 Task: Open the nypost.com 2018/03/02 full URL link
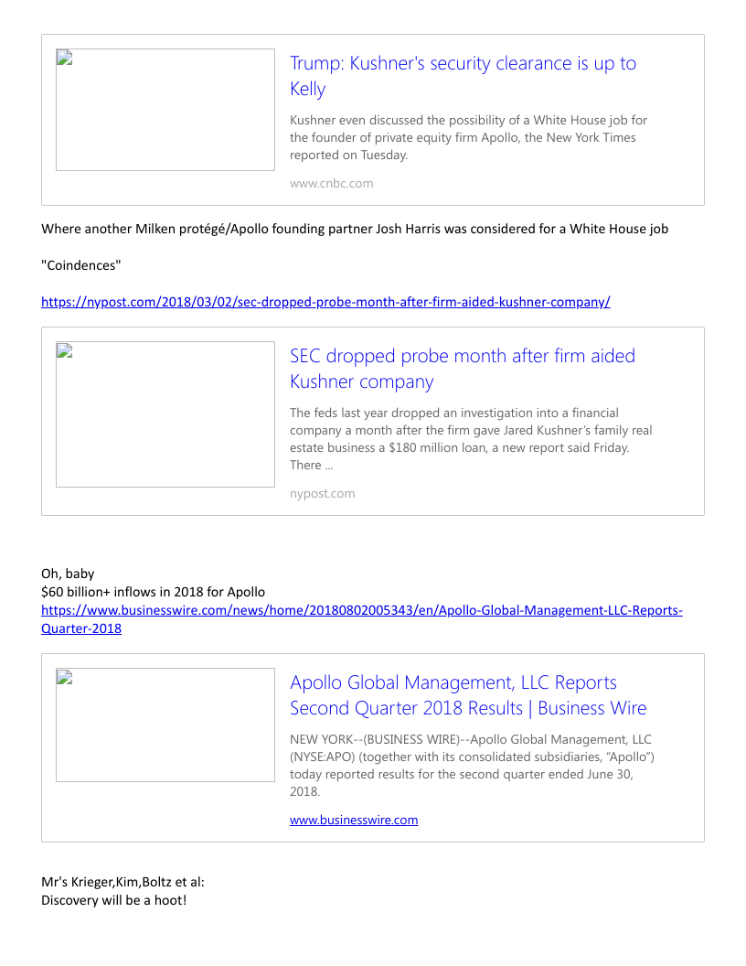click(325, 302)
